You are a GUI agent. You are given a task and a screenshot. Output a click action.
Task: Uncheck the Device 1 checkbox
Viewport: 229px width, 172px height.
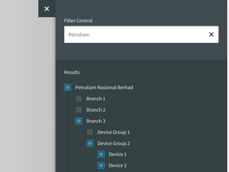(x=101, y=154)
